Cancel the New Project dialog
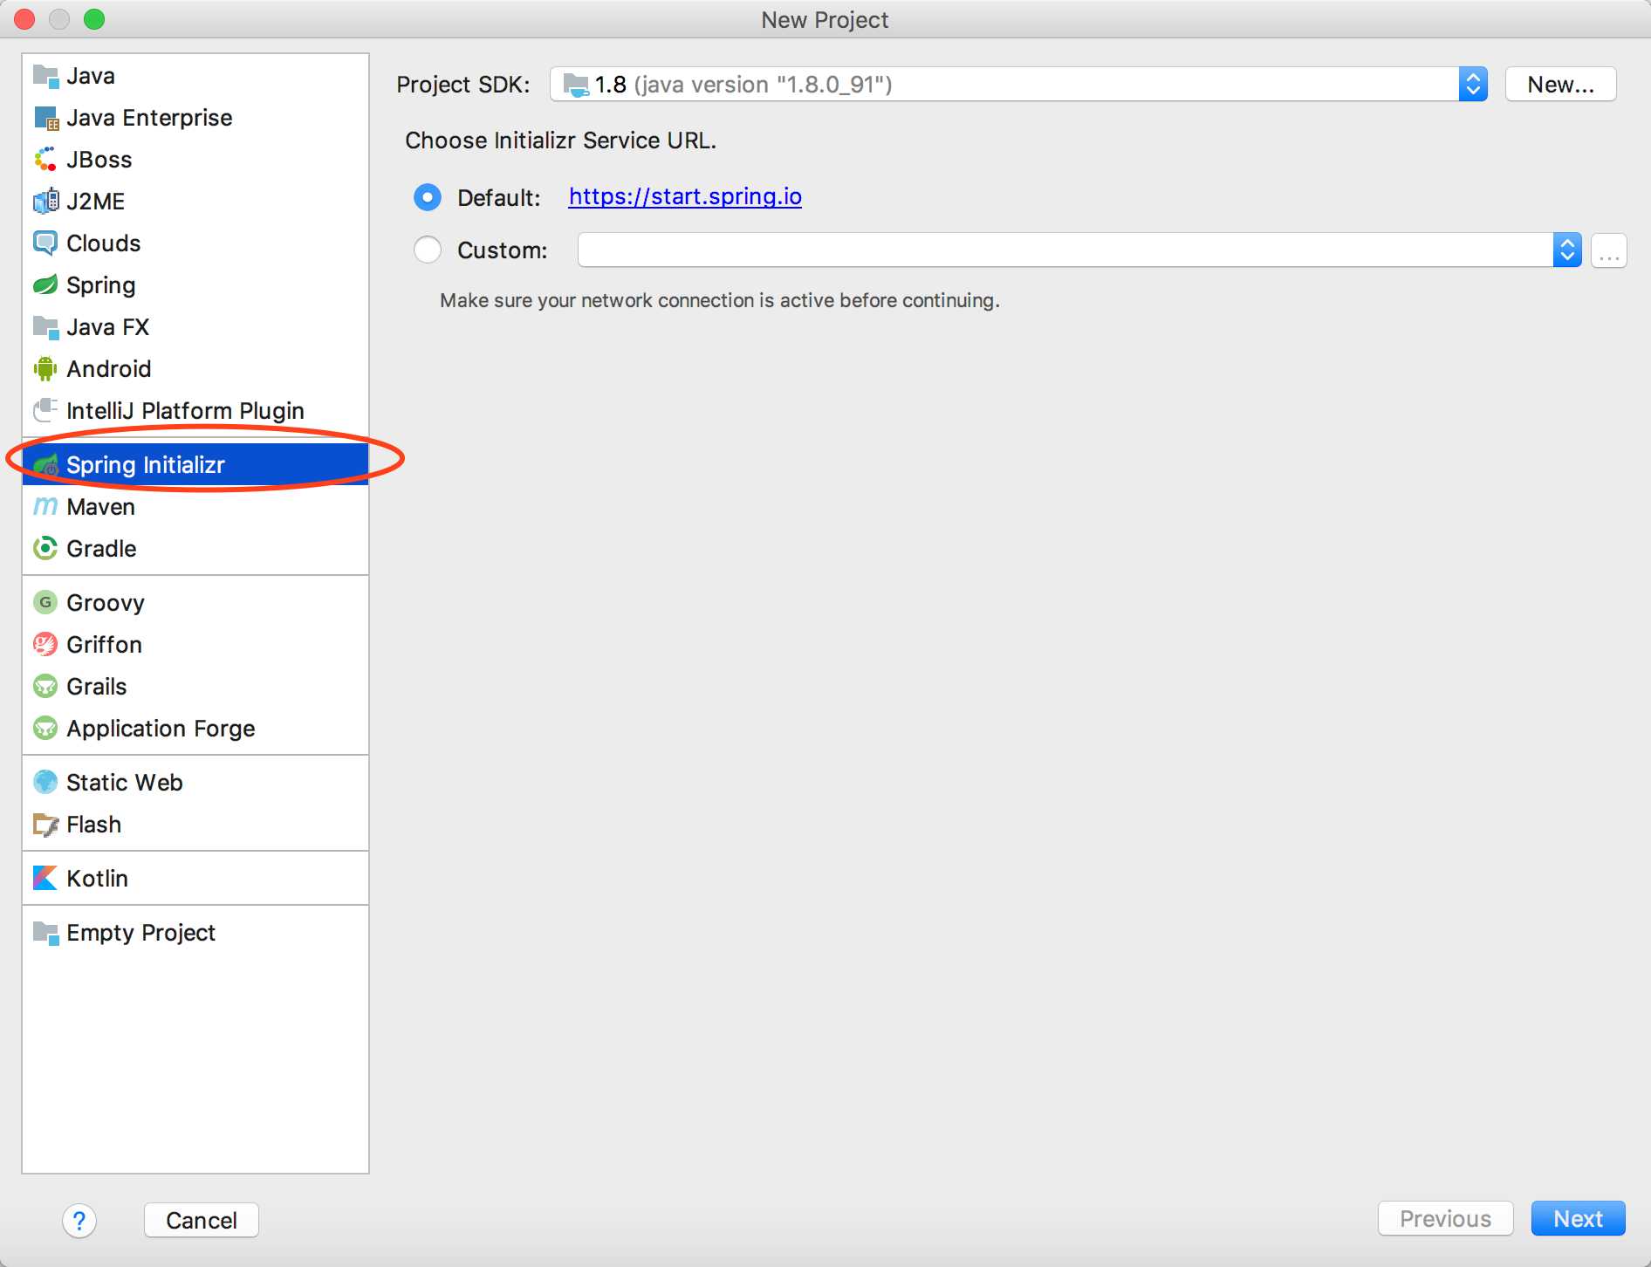This screenshot has height=1267, width=1651. tap(202, 1220)
